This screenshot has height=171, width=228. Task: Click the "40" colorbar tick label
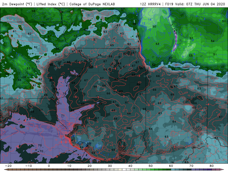click(130, 166)
